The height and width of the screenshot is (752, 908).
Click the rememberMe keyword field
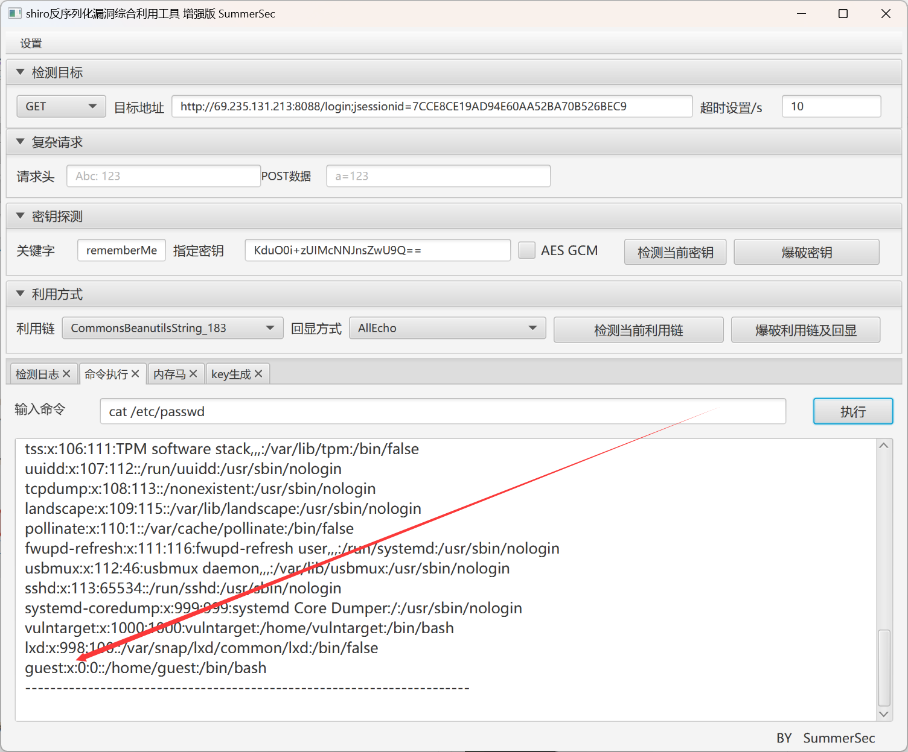121,250
